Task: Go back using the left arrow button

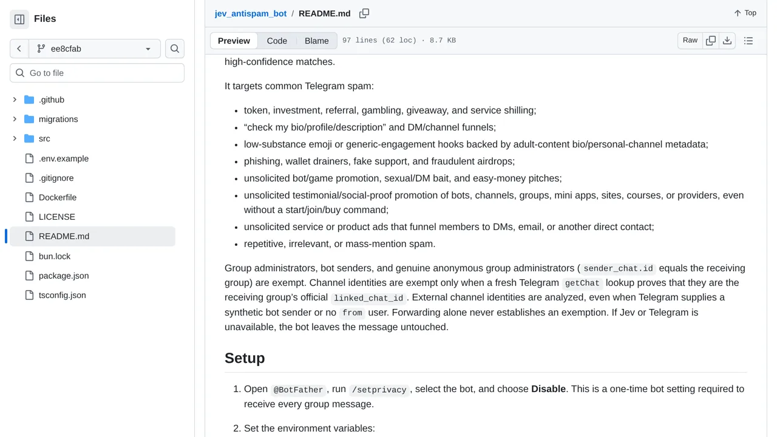Action: 19,49
